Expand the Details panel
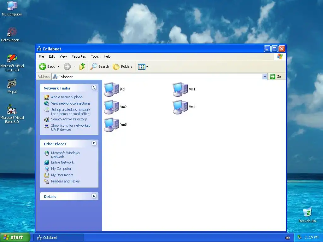Image resolution: width=323 pixels, height=242 pixels. coord(94,196)
